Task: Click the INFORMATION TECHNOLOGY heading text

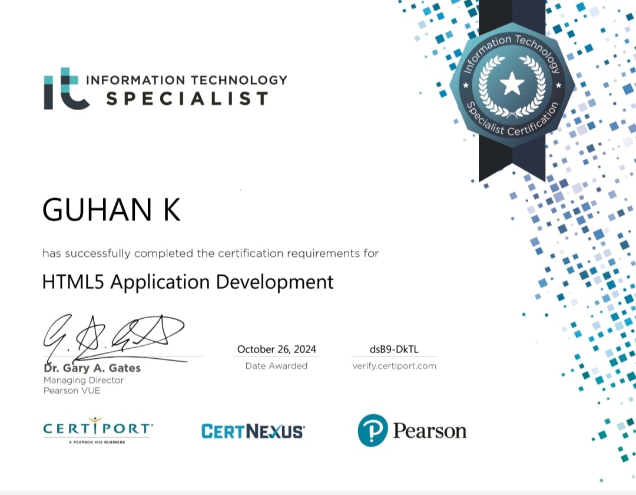Action: coord(187,80)
